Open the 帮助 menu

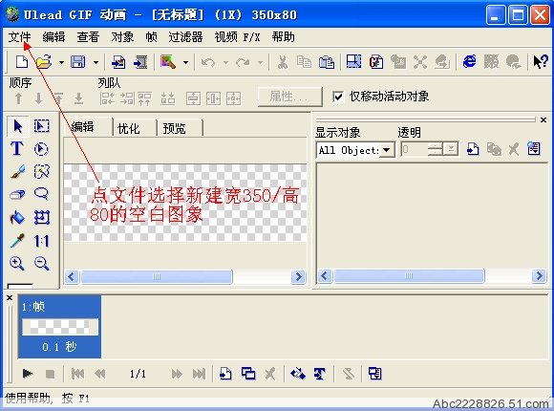tap(283, 36)
